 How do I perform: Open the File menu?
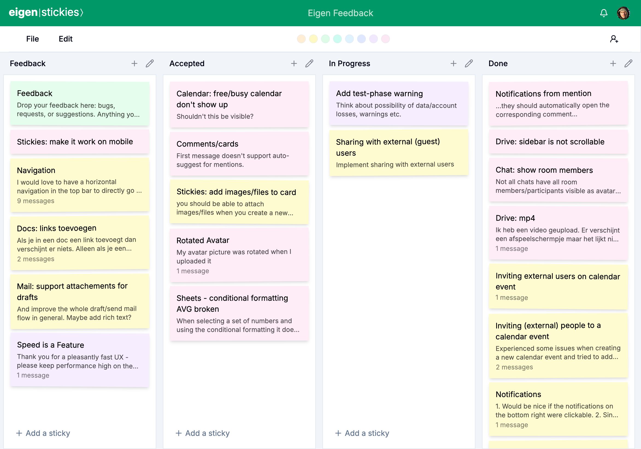click(33, 39)
